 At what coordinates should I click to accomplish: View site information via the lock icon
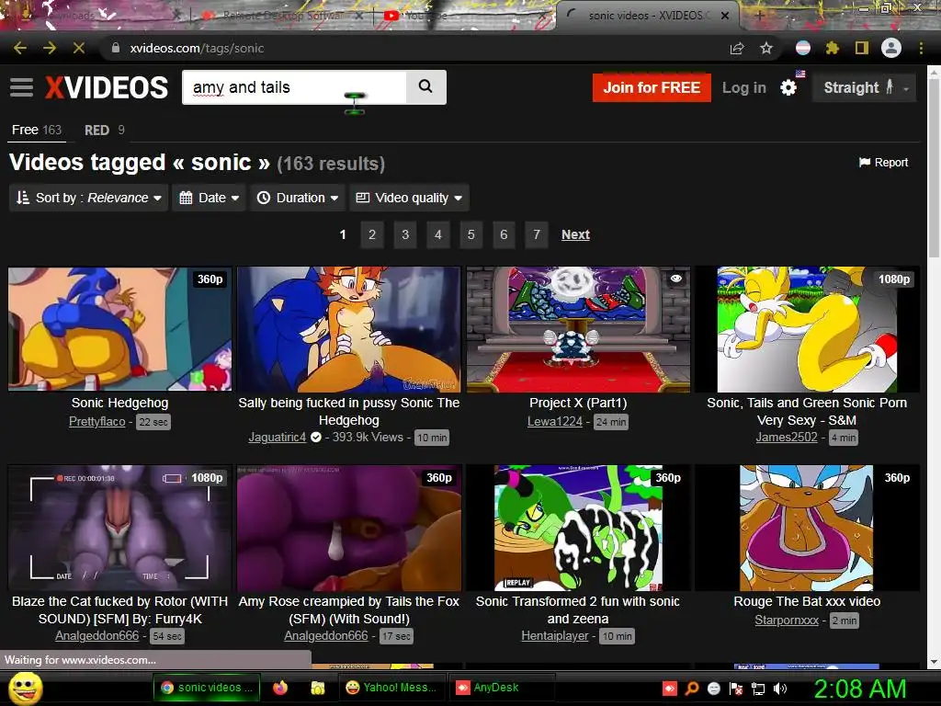coord(116,48)
